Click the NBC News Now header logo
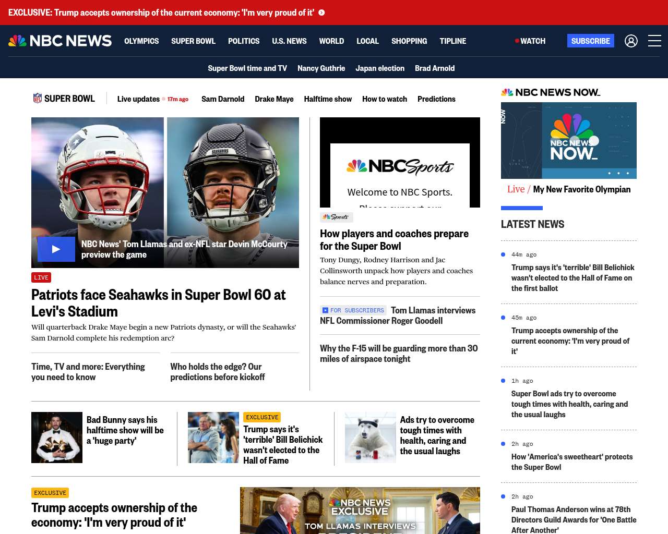This screenshot has height=534, width=668. tap(551, 92)
